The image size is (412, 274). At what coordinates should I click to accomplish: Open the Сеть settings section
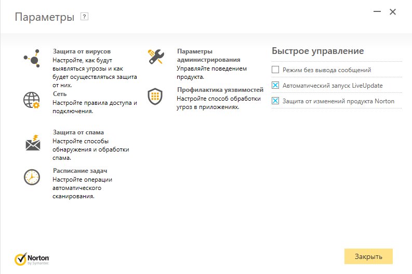[x=60, y=94]
